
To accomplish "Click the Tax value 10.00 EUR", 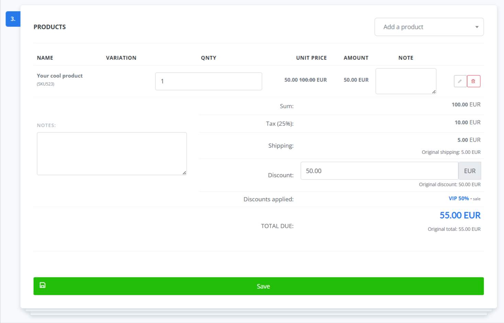I will point(468,122).
